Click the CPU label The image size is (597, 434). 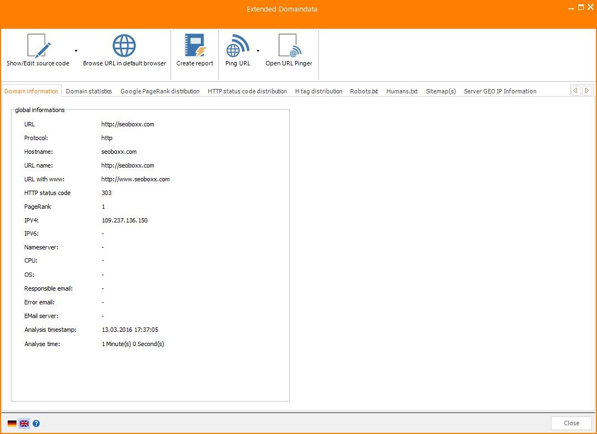click(30, 261)
